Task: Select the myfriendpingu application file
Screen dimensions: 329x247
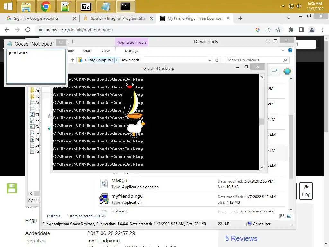Action: pos(192,199)
